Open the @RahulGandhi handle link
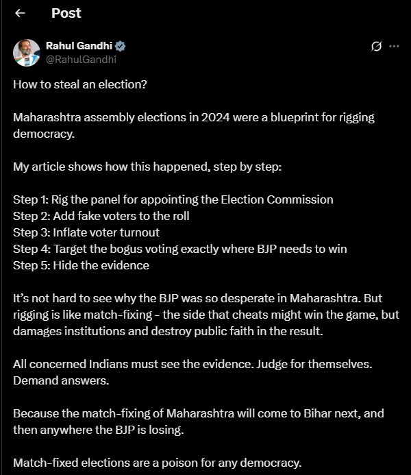This screenshot has width=411, height=475. click(81, 60)
